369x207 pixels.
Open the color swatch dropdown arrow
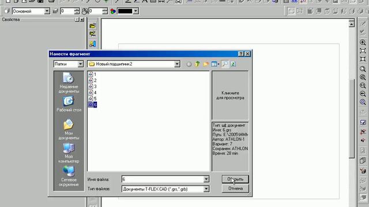[x=135, y=11]
